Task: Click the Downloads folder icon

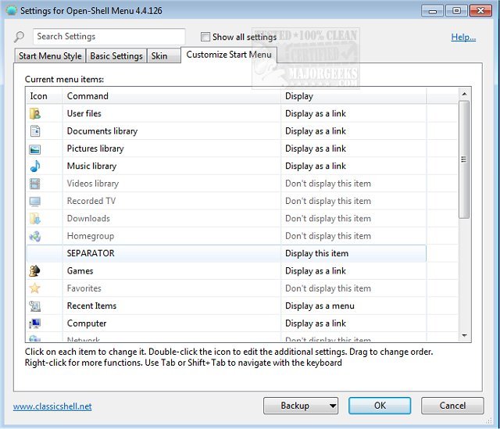Action: pyautogui.click(x=34, y=219)
